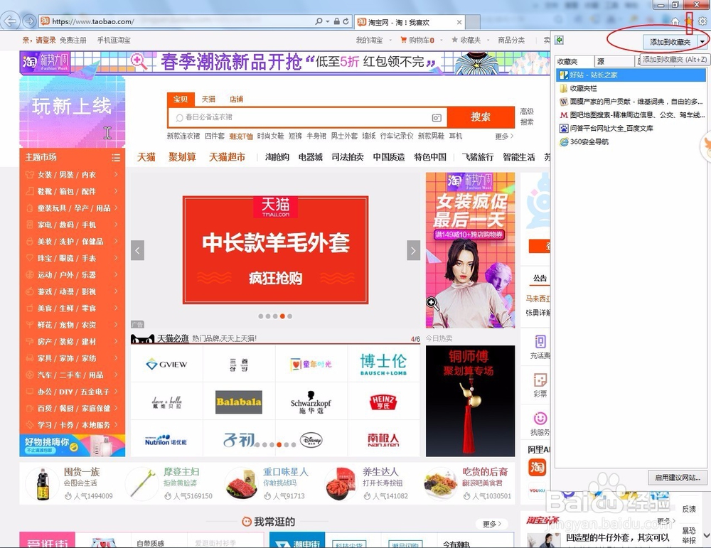Click the Balabala brand logo

pos(238,402)
